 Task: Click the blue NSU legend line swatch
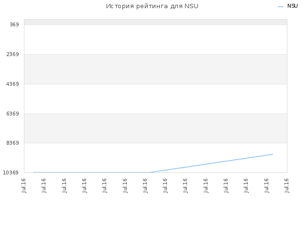click(x=280, y=7)
